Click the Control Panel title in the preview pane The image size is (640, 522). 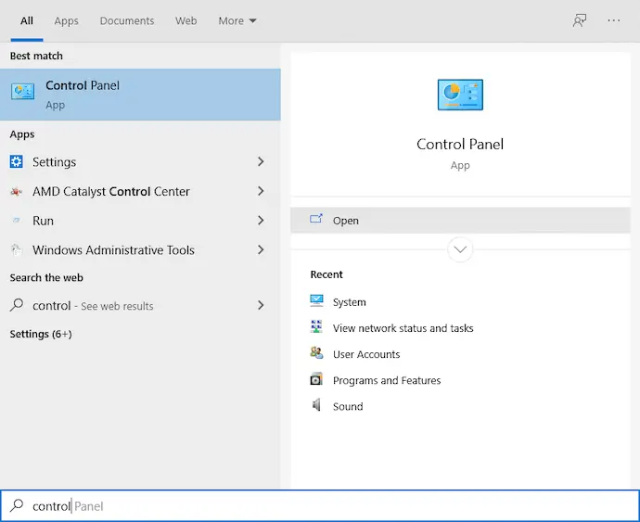tap(460, 144)
